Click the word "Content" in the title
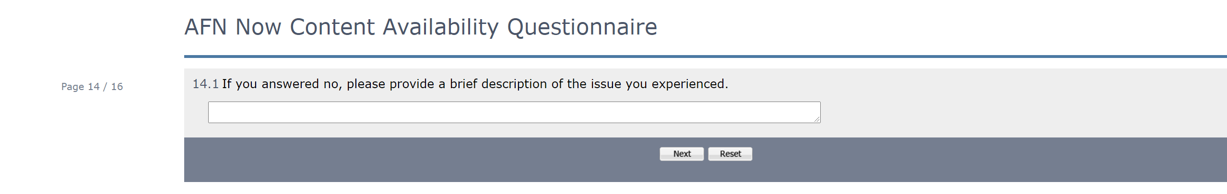 332,27
